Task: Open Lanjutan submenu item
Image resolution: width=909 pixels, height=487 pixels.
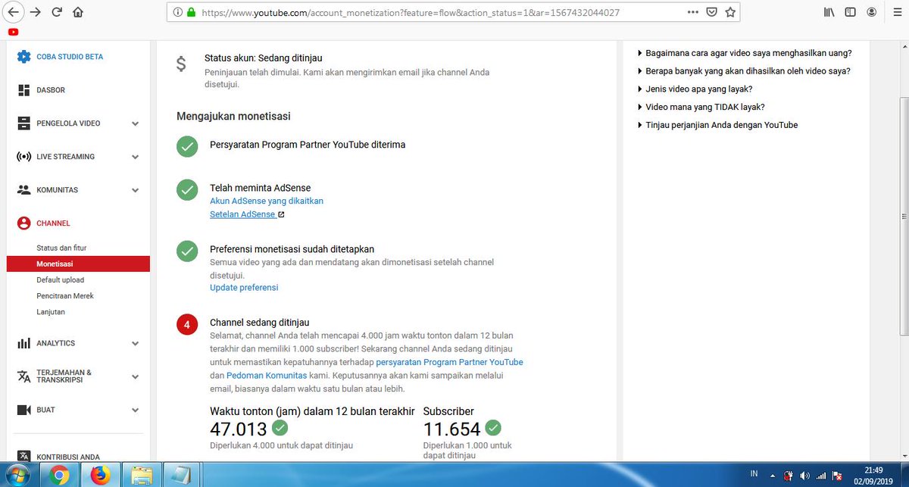Action: 51,312
